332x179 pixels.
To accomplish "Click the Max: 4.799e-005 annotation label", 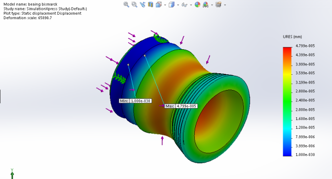I will (181, 106).
